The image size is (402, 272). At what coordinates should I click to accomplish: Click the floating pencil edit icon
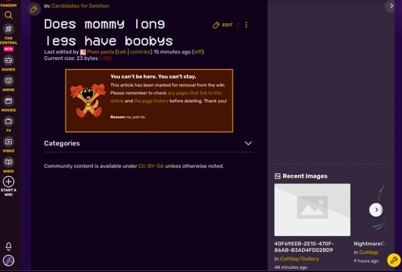pos(34,9)
